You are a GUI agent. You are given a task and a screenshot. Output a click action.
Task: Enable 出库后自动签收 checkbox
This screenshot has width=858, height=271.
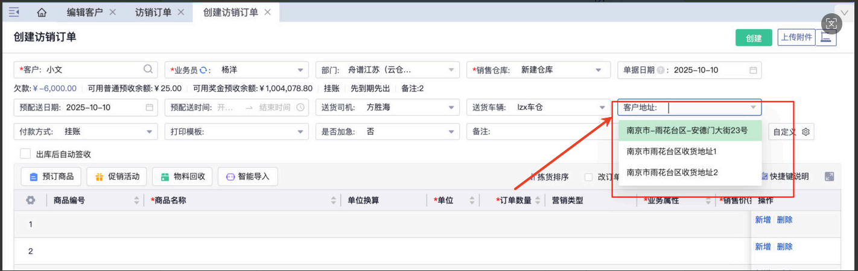pyautogui.click(x=25, y=154)
